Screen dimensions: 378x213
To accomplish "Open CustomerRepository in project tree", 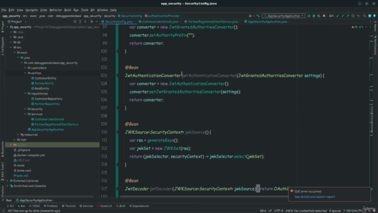I will (x=48, y=99).
